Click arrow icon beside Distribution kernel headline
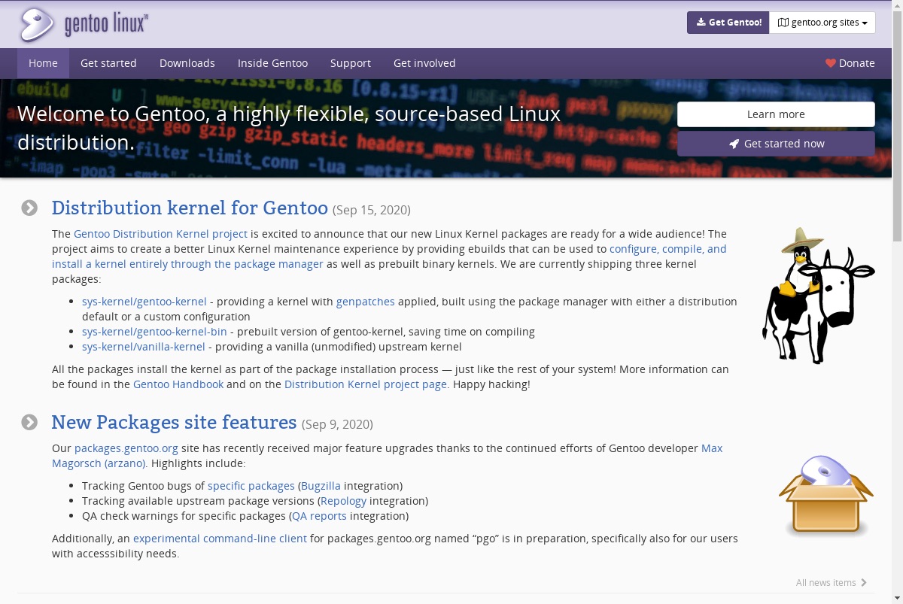Viewport: 903px width, 604px height. pos(29,208)
